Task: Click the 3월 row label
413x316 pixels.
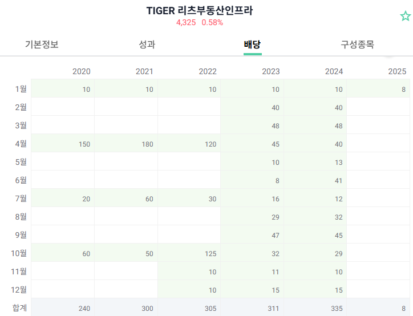Action: 21,125
